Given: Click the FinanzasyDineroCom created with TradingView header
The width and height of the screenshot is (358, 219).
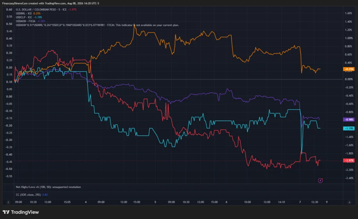Looking at the screenshot, I should [50, 3].
